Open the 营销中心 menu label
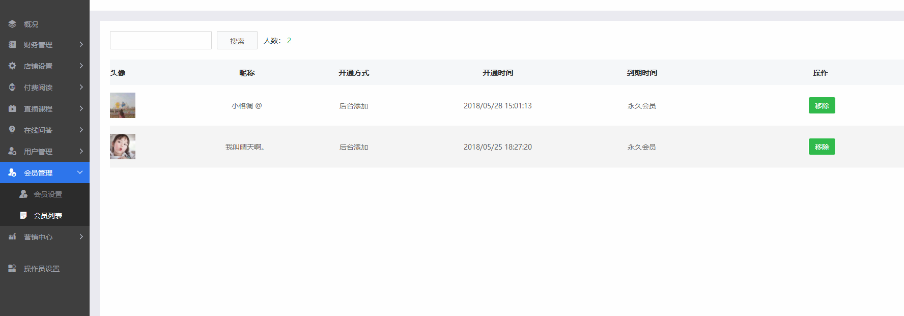Viewport: 904px width, 316px height. click(38, 237)
